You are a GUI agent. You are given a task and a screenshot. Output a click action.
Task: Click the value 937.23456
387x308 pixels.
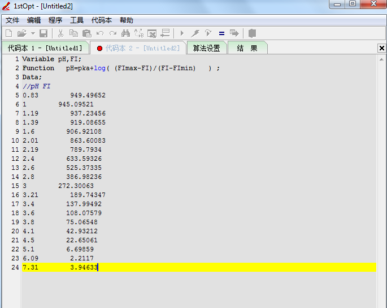click(88, 113)
